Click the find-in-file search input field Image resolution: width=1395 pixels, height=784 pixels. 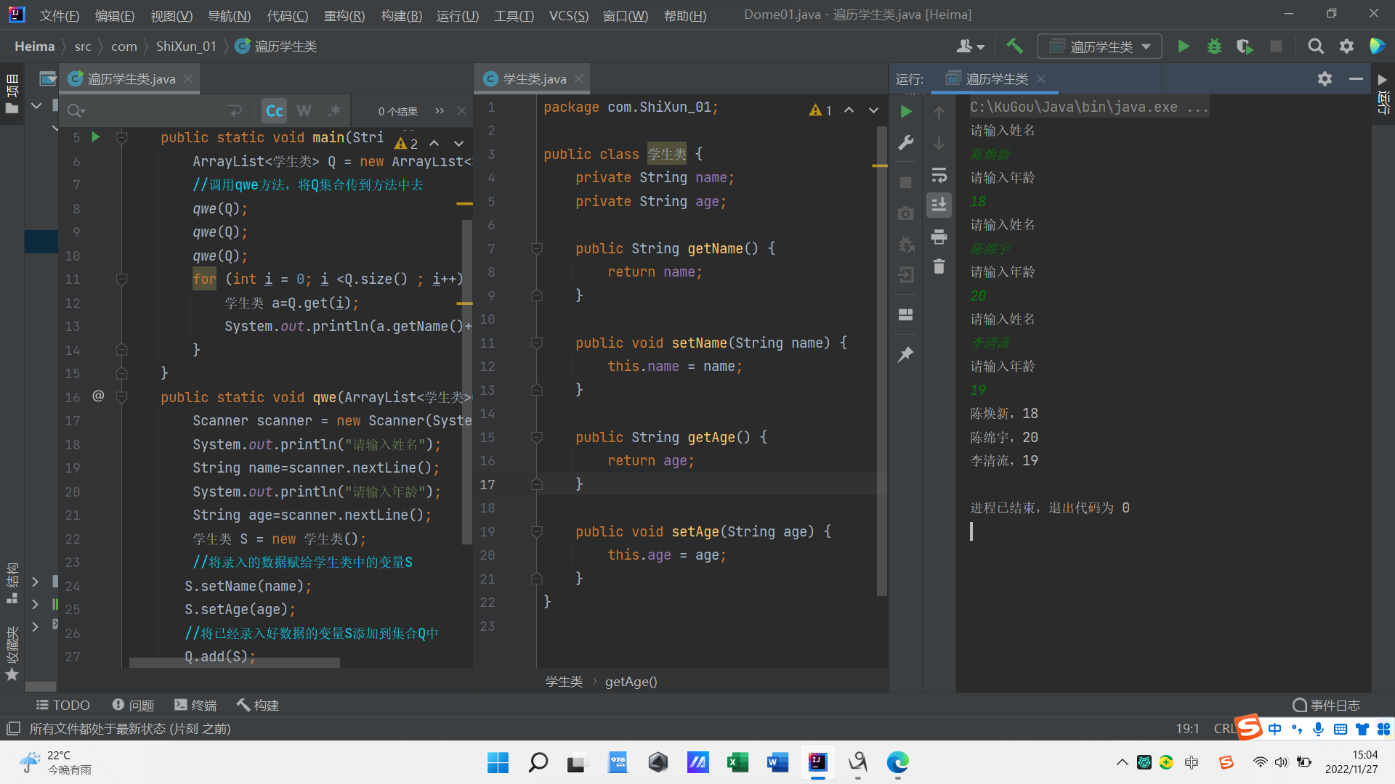(153, 111)
